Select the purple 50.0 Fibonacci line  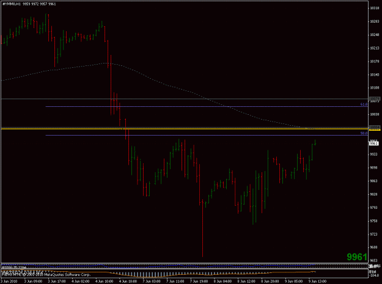click(x=207, y=136)
